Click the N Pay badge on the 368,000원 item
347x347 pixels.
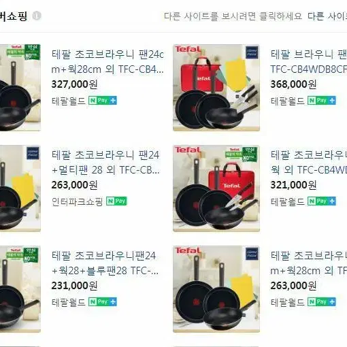322,101
